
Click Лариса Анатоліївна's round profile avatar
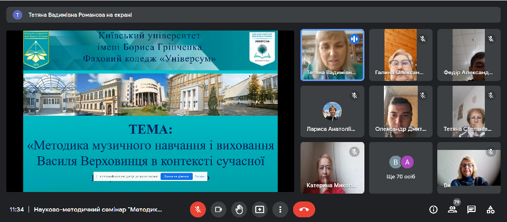point(332,111)
